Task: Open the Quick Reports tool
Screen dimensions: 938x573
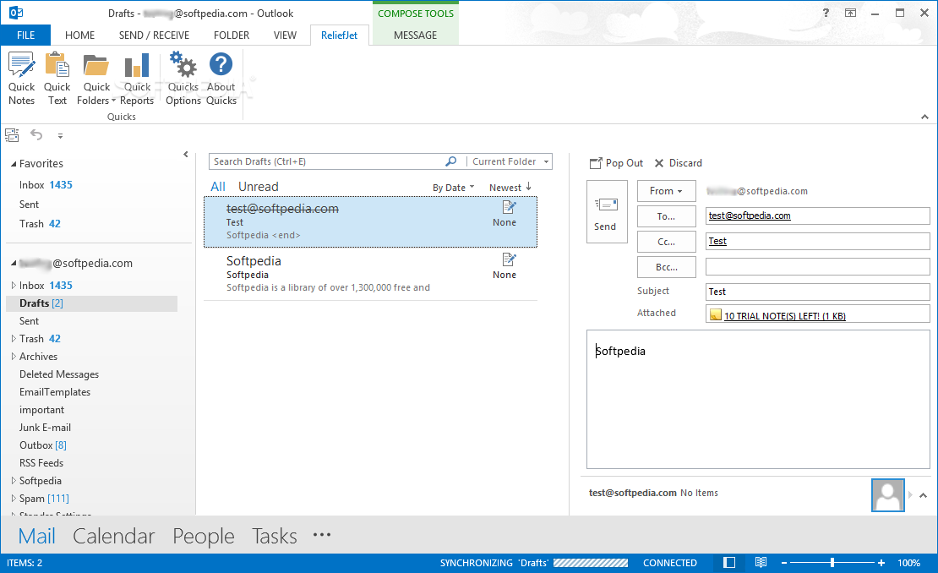Action: coord(137,79)
